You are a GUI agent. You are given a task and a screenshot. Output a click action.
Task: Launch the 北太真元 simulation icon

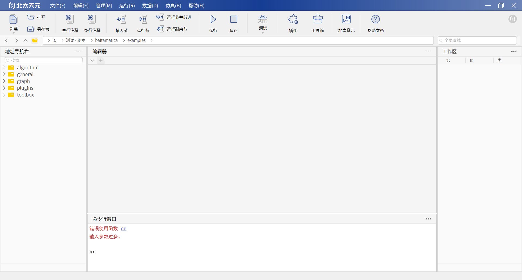coord(346,20)
